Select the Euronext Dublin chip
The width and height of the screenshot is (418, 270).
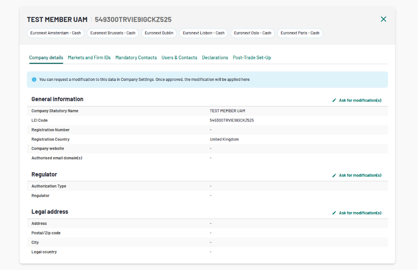click(x=159, y=33)
